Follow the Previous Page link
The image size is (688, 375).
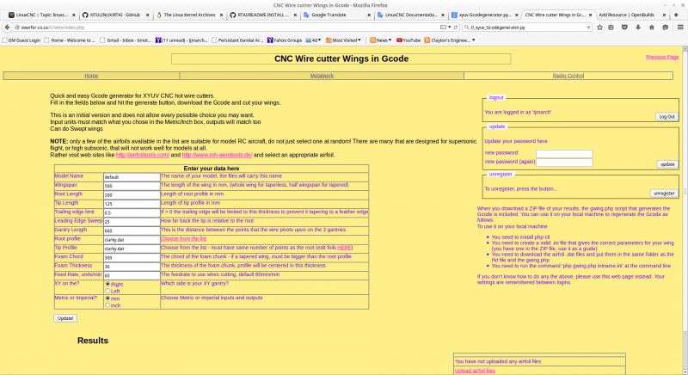point(661,57)
